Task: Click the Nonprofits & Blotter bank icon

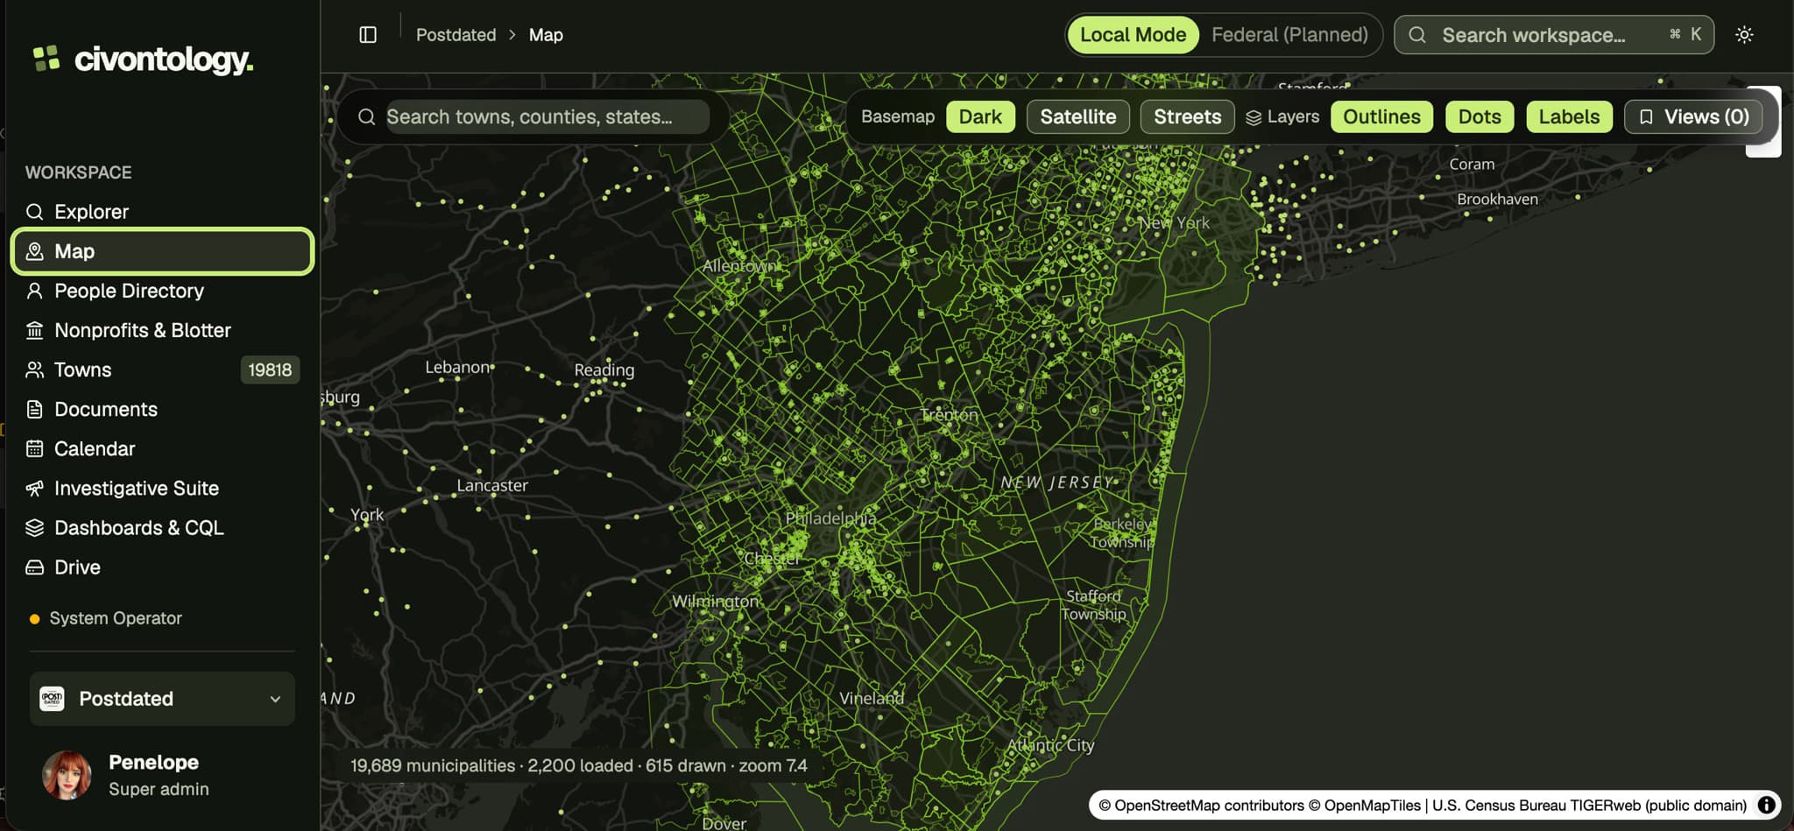Action: tap(35, 330)
